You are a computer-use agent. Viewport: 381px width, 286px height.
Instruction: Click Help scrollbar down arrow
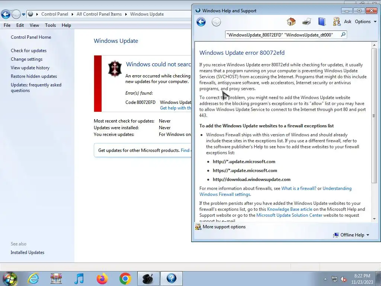pos(374,219)
